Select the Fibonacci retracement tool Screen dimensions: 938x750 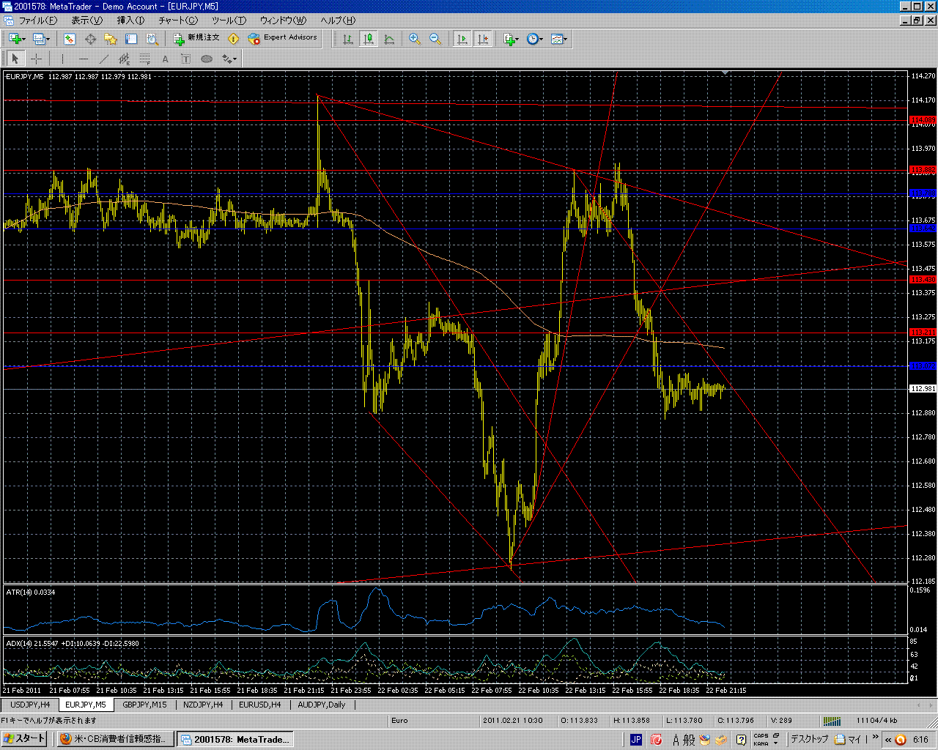[145, 59]
